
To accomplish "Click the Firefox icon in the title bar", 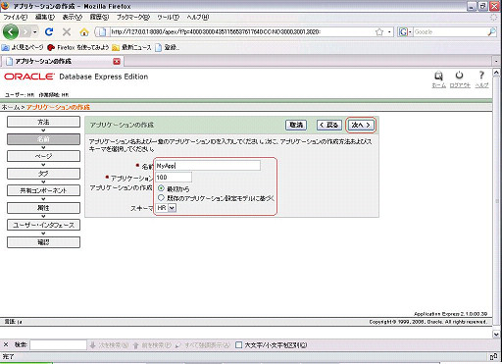I will 5,6.
